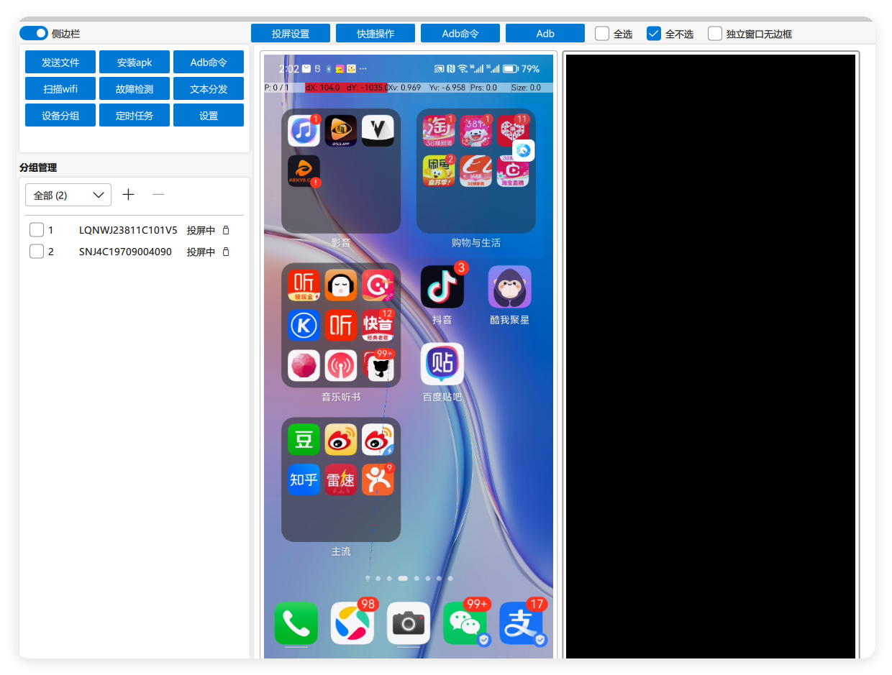Image resolution: width=892 pixels, height=675 pixels.
Task: Click the plus icon to add group
Action: (x=129, y=194)
